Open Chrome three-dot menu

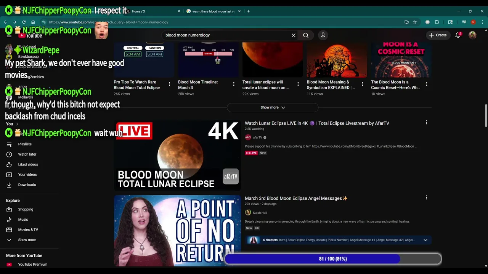tap(482, 22)
